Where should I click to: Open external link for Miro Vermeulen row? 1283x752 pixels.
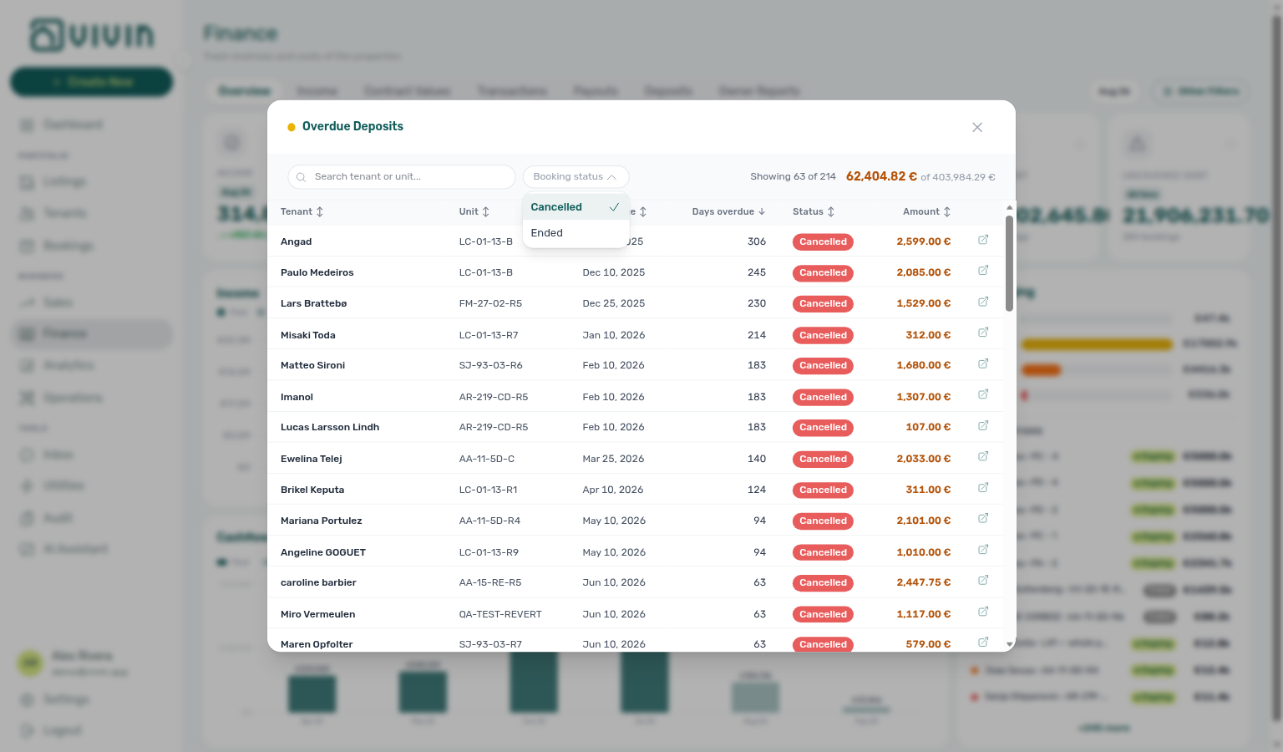983,612
